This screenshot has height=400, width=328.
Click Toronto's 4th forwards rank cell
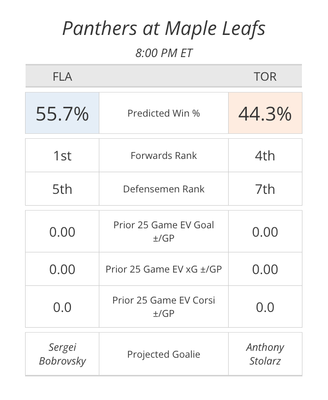pyautogui.click(x=265, y=155)
